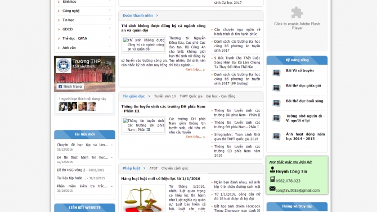Click Xem tiếp under the công an article
The image size is (377, 212).
click(x=195, y=70)
